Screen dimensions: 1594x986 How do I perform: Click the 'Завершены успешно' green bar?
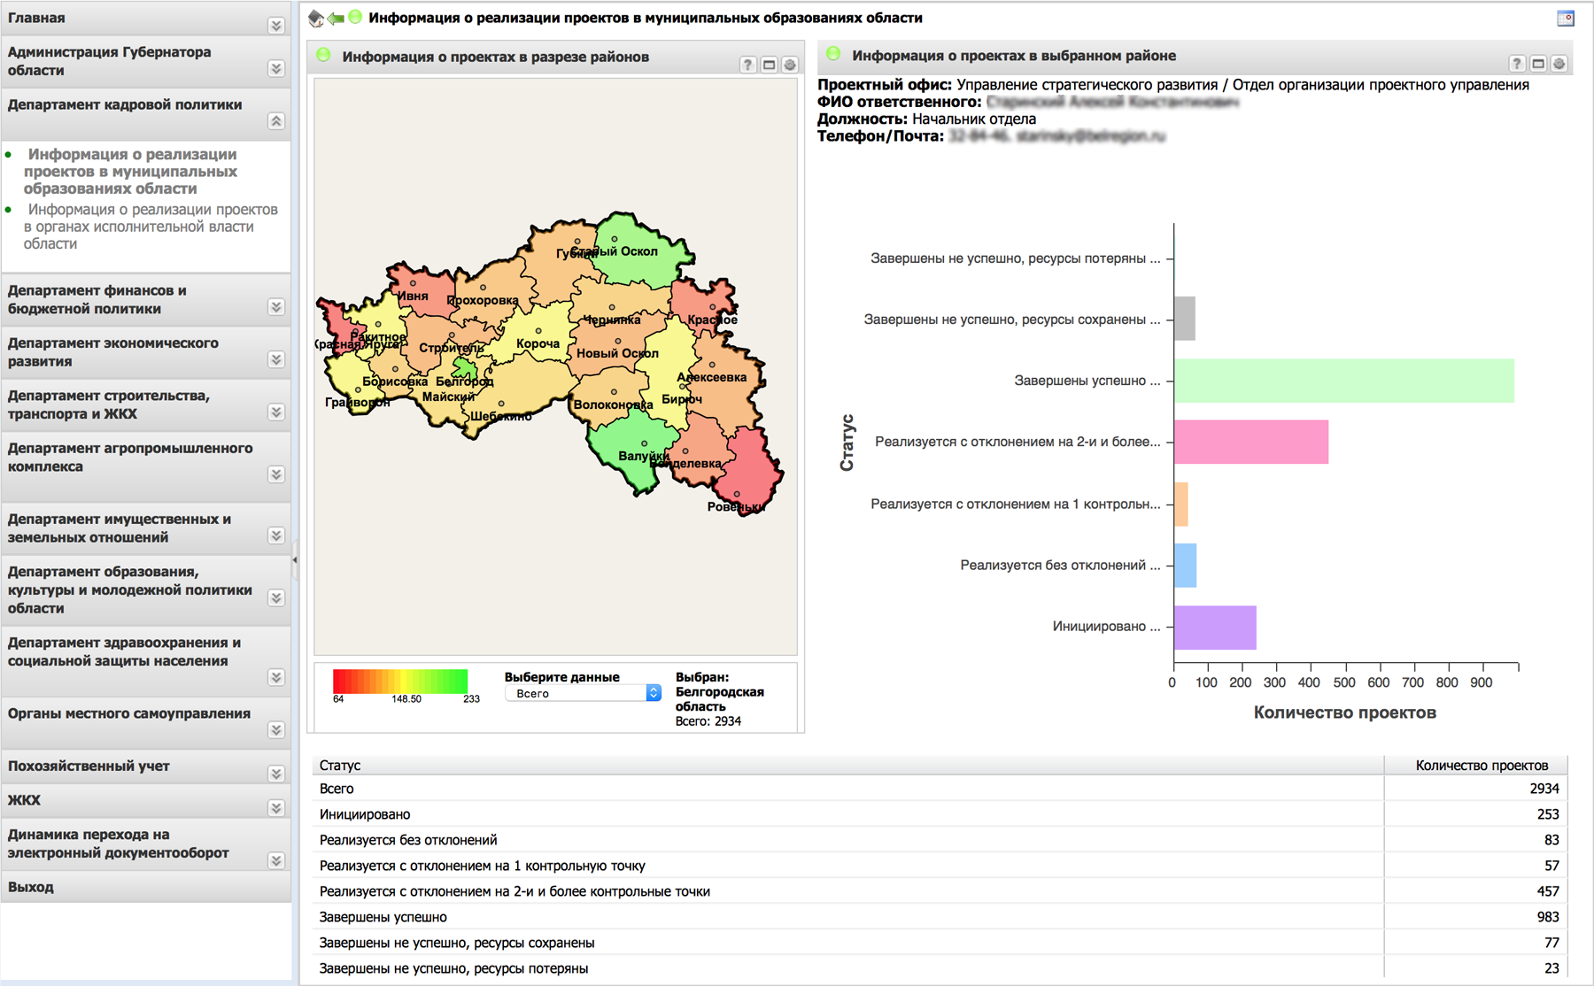(1343, 381)
